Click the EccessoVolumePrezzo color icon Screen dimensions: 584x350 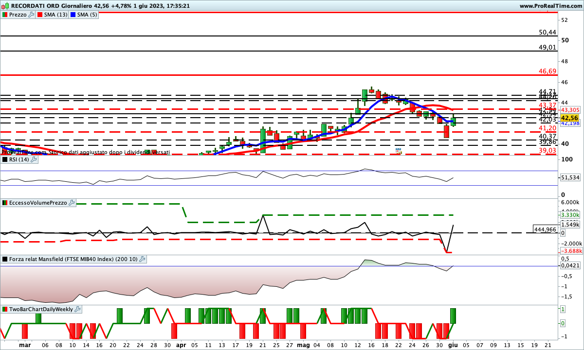(x=5, y=203)
